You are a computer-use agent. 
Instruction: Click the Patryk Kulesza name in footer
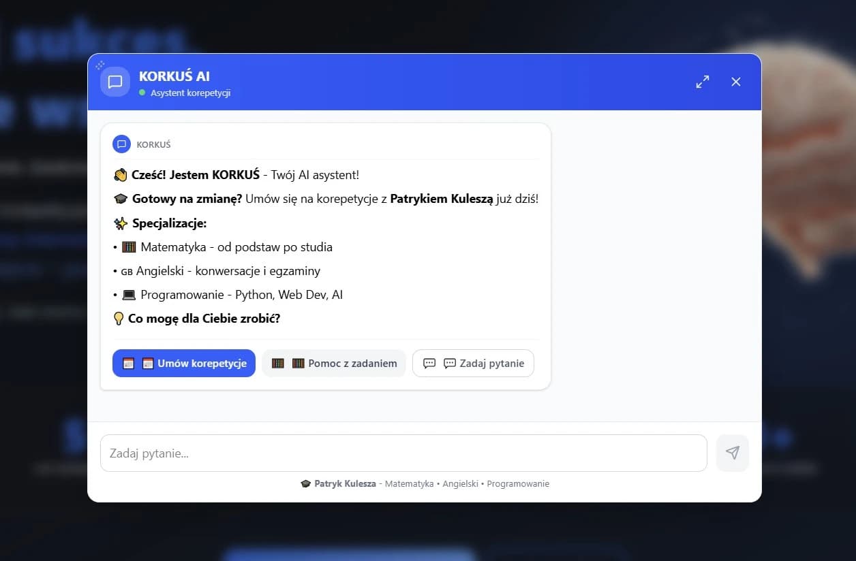pyautogui.click(x=346, y=483)
